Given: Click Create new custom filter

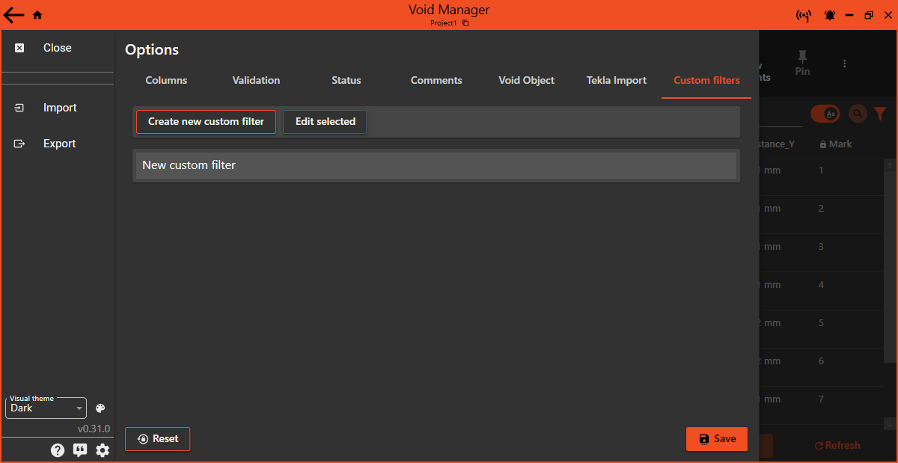Looking at the screenshot, I should (x=206, y=121).
